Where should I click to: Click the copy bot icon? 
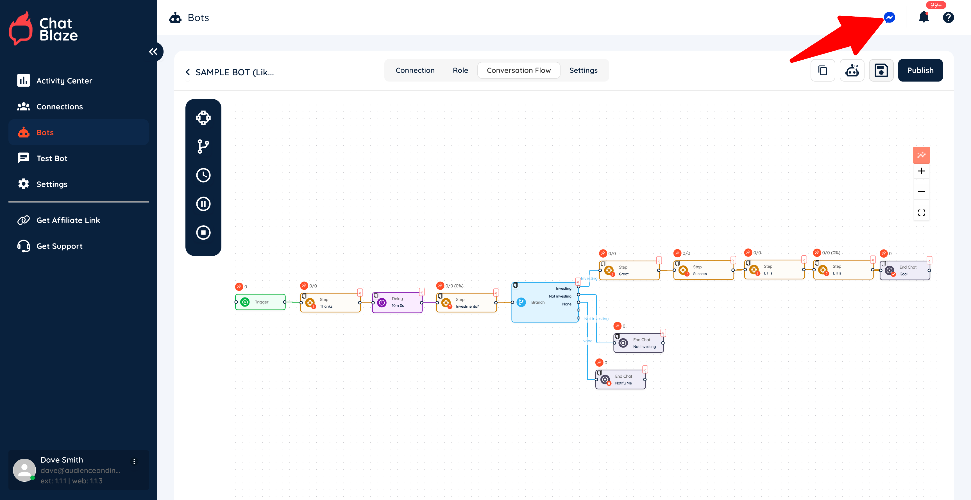(822, 71)
